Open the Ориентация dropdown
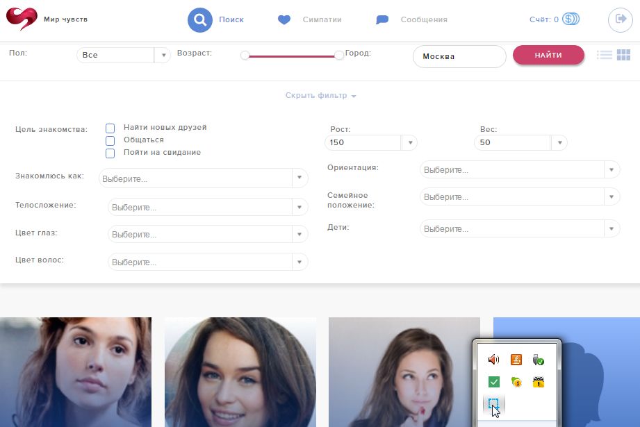 point(520,169)
